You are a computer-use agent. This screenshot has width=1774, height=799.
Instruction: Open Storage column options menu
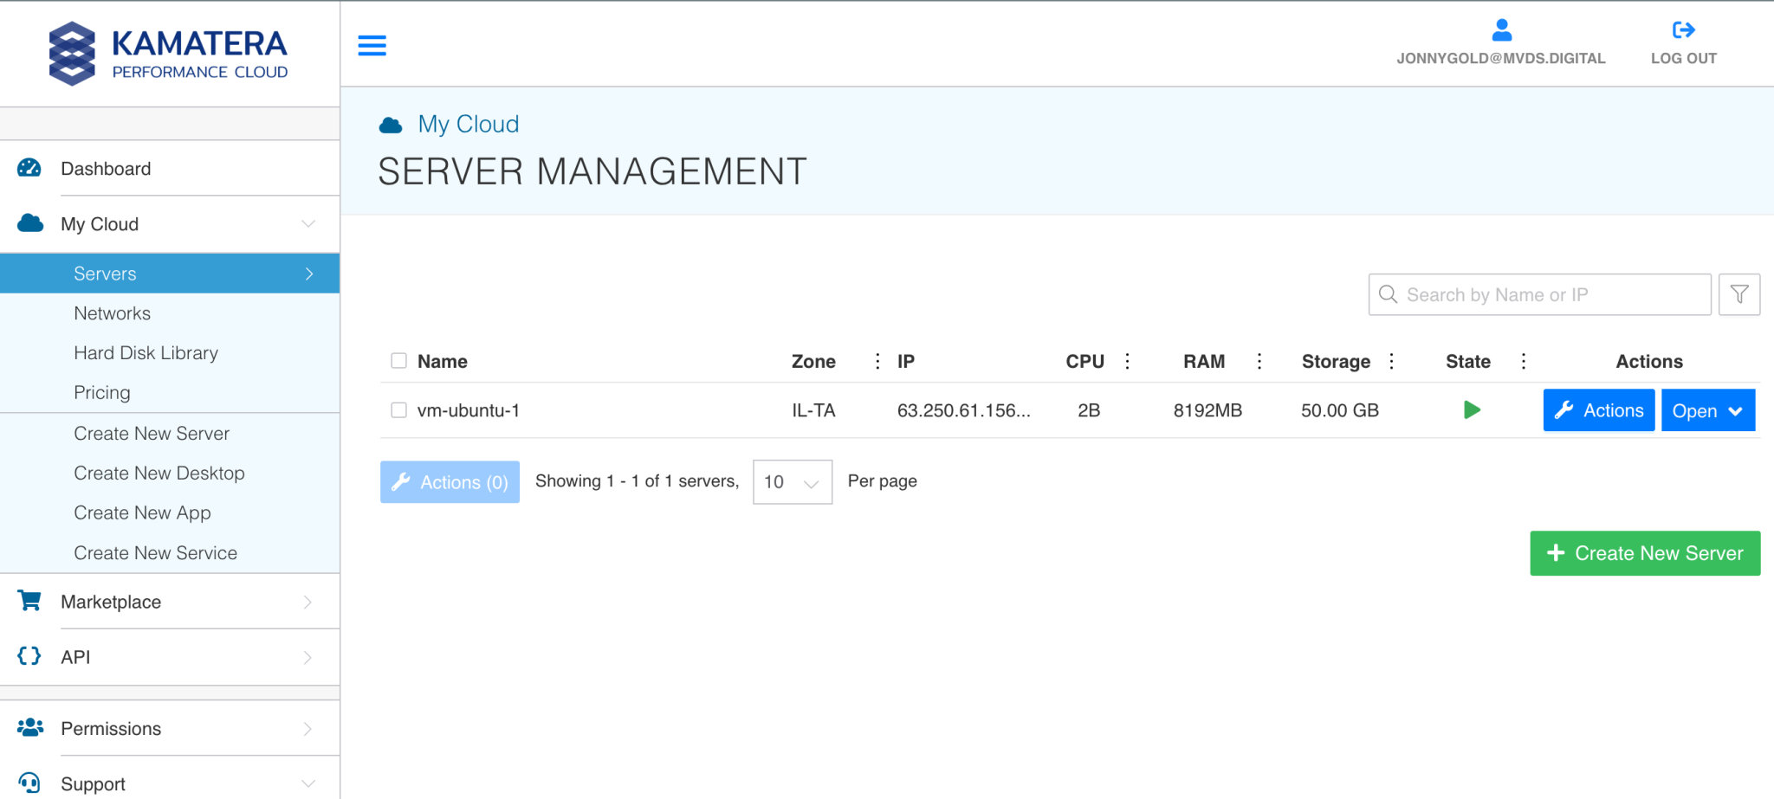1391,361
